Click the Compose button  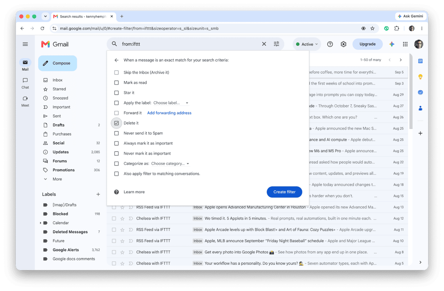(x=57, y=63)
